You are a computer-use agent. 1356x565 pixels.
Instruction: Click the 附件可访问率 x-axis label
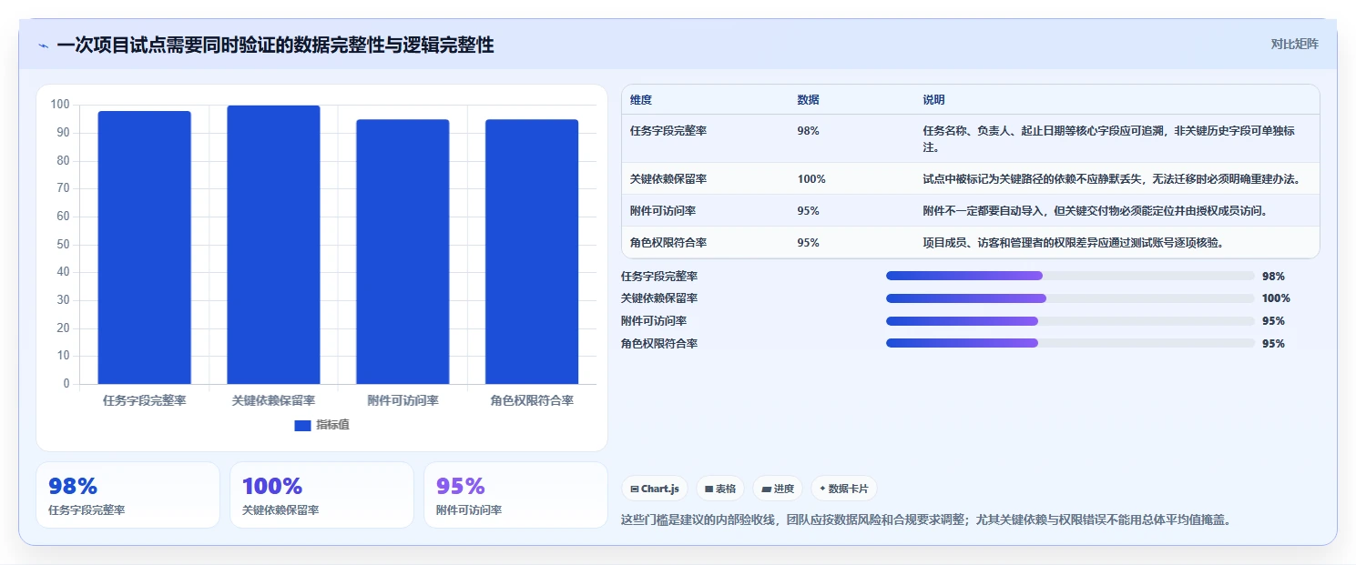pos(403,400)
